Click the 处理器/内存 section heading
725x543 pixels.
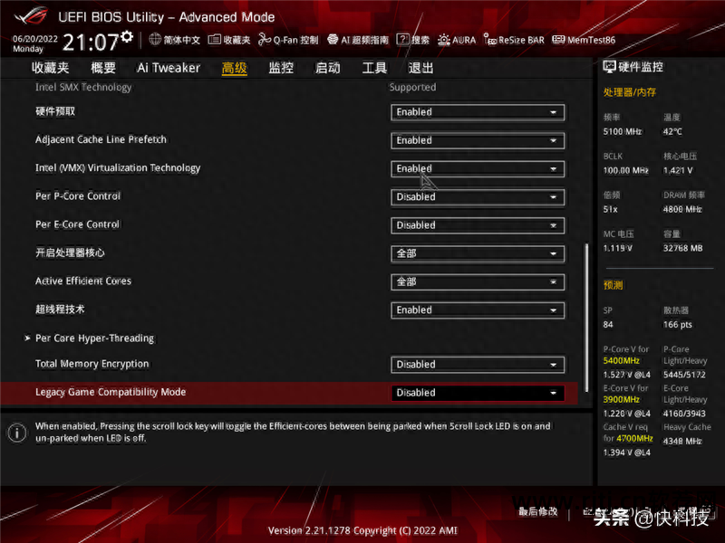click(629, 92)
